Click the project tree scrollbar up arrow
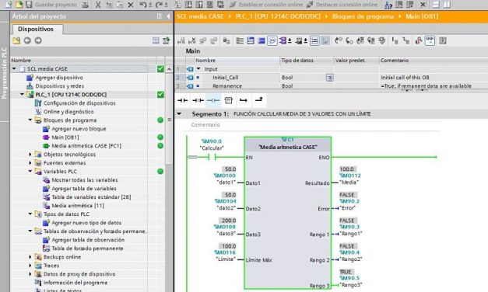The image size is (488, 292). pos(169,69)
